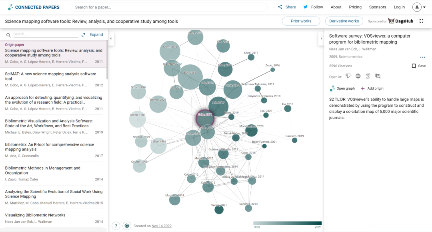Click the Share text link
The image size is (432, 232).
(290, 7)
